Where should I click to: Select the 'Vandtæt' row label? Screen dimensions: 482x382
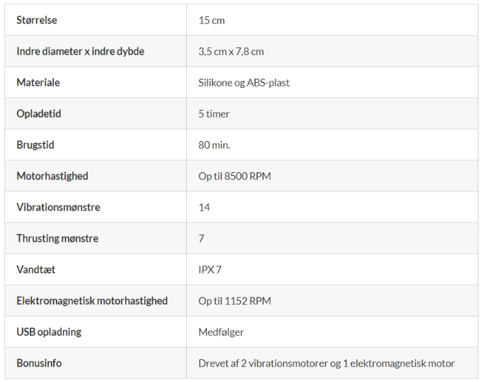(36, 269)
